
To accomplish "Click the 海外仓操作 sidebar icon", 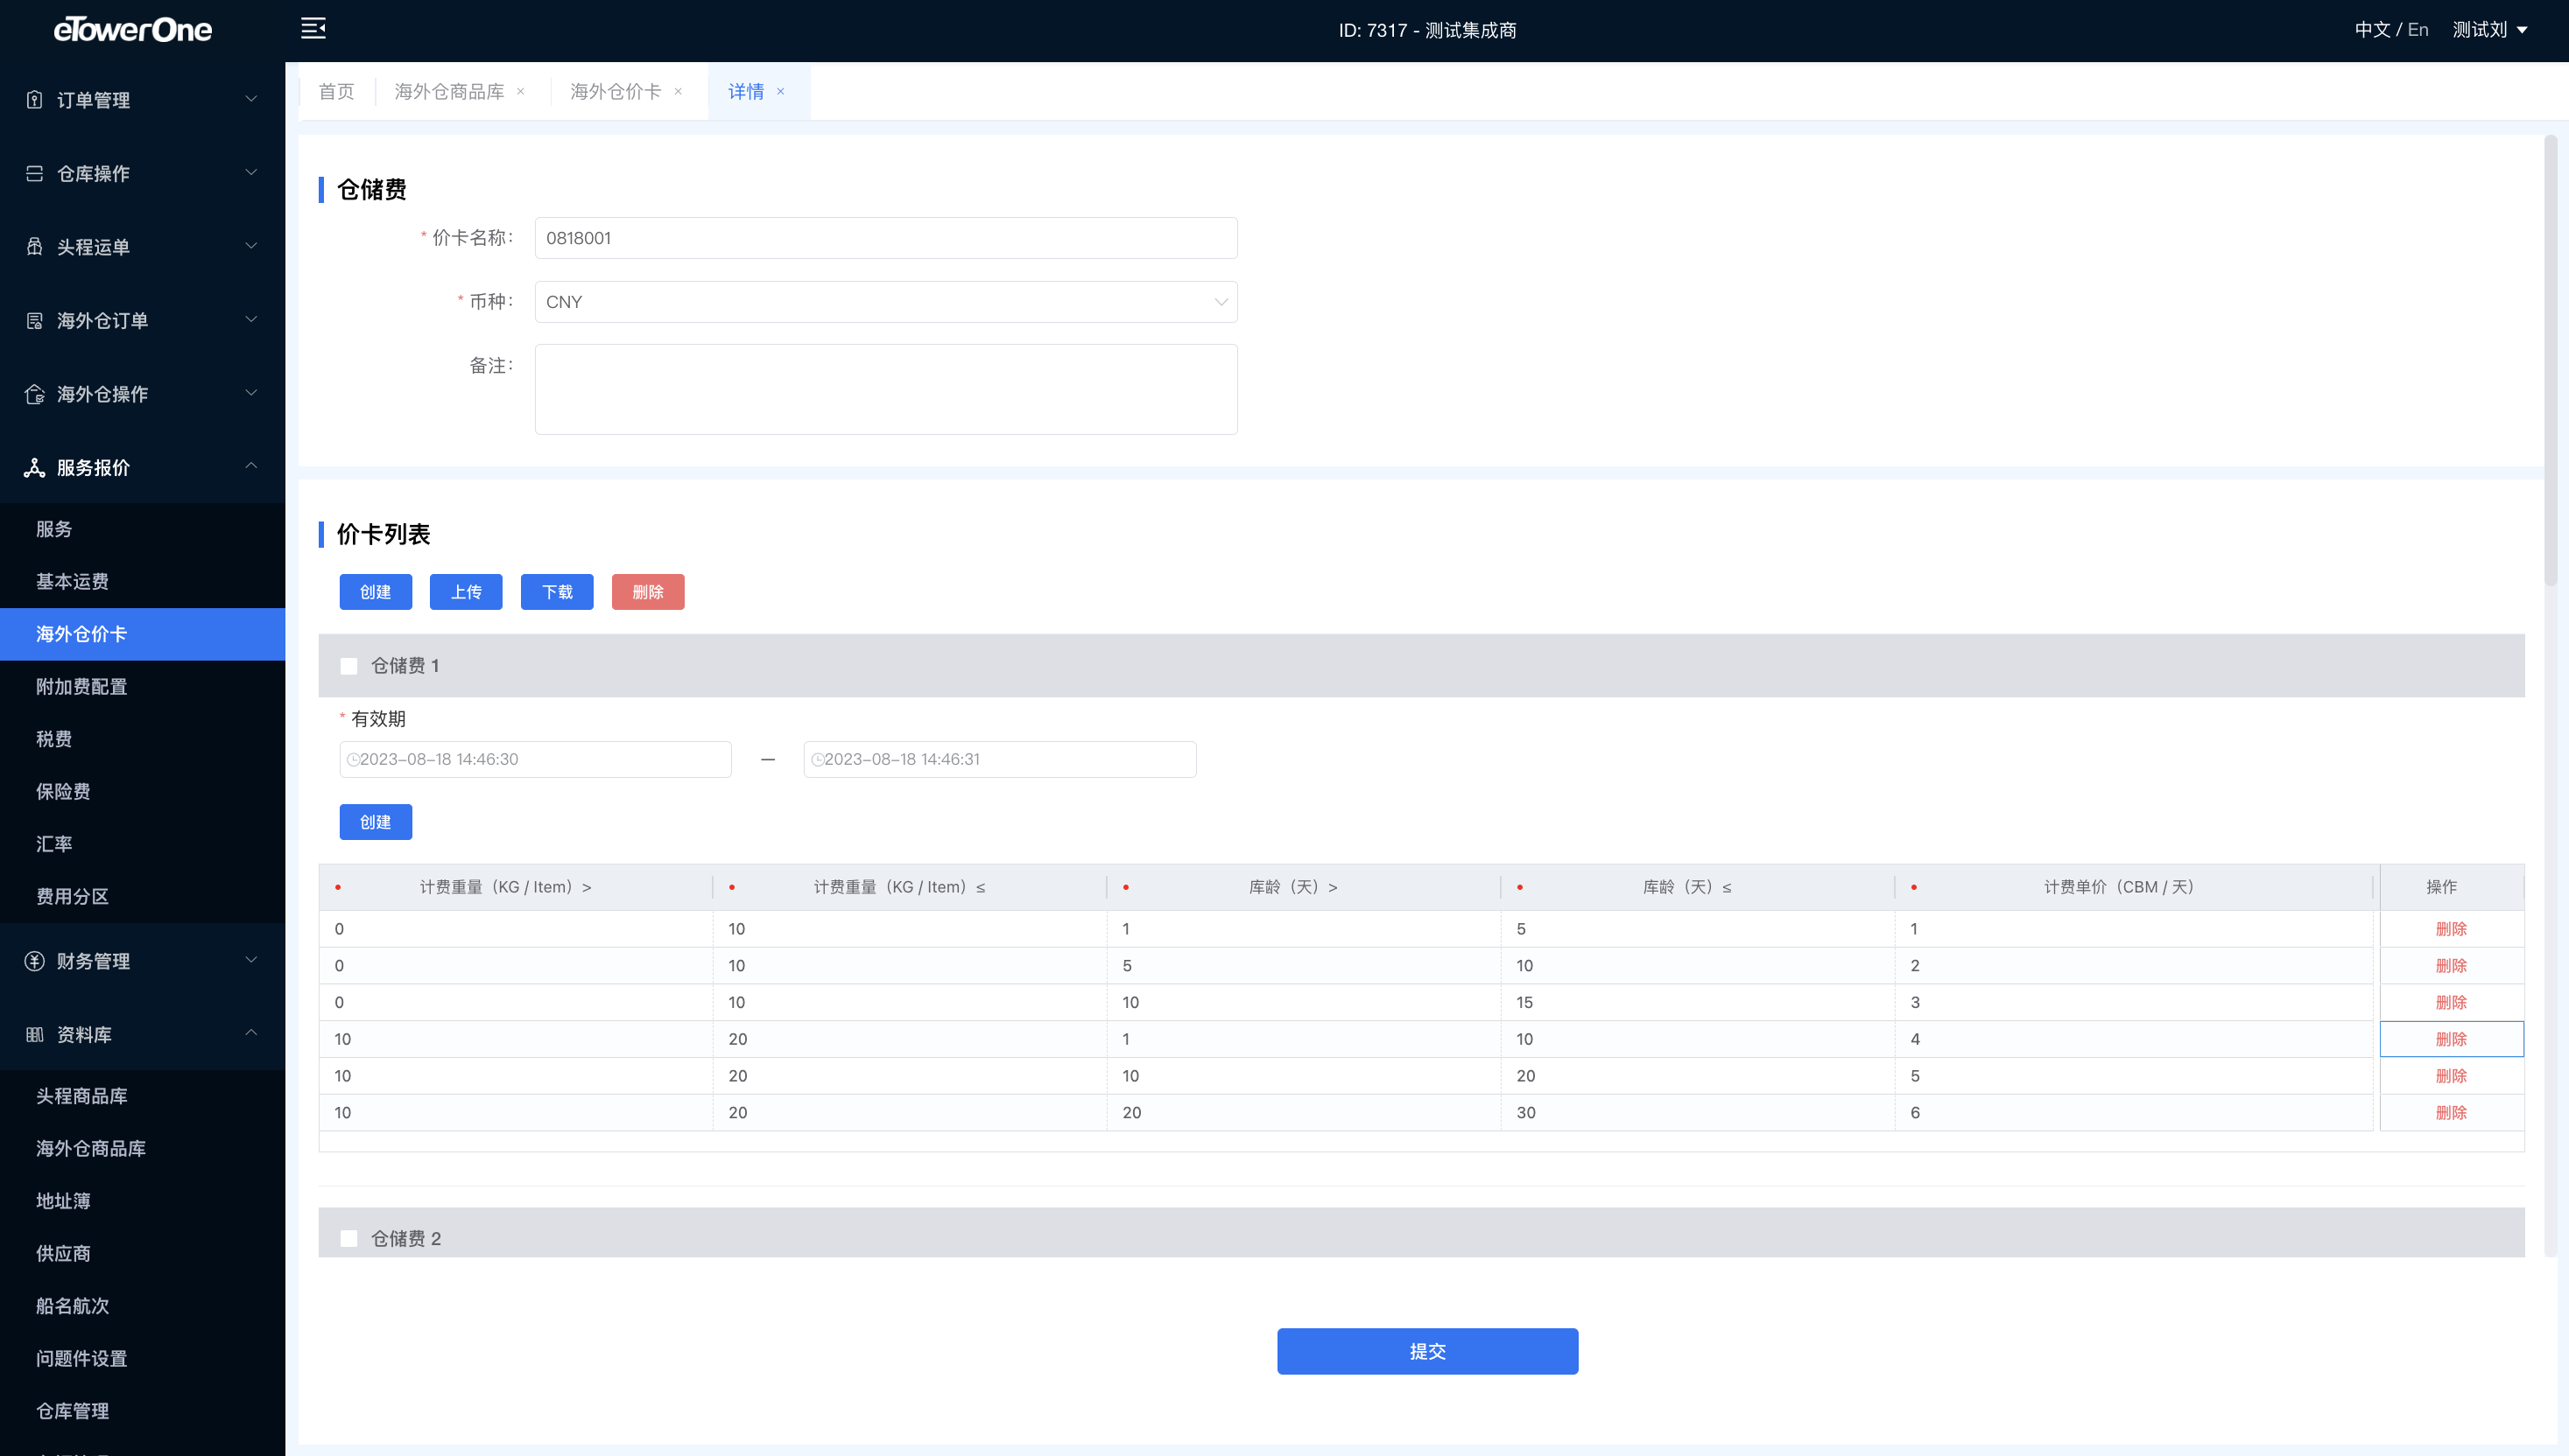I will pos(34,394).
